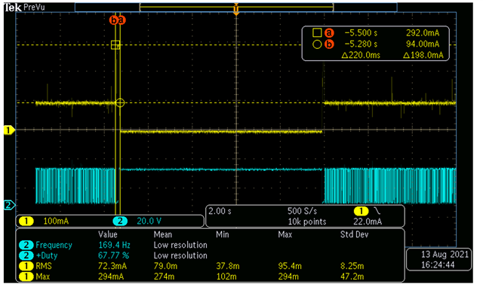
Task: Click frequency value 169.4 Hz
Action: click(x=114, y=245)
